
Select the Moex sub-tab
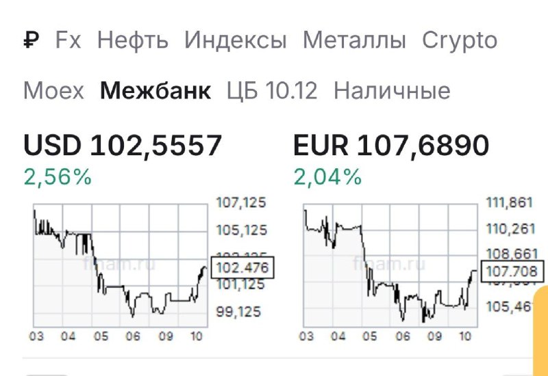click(53, 91)
